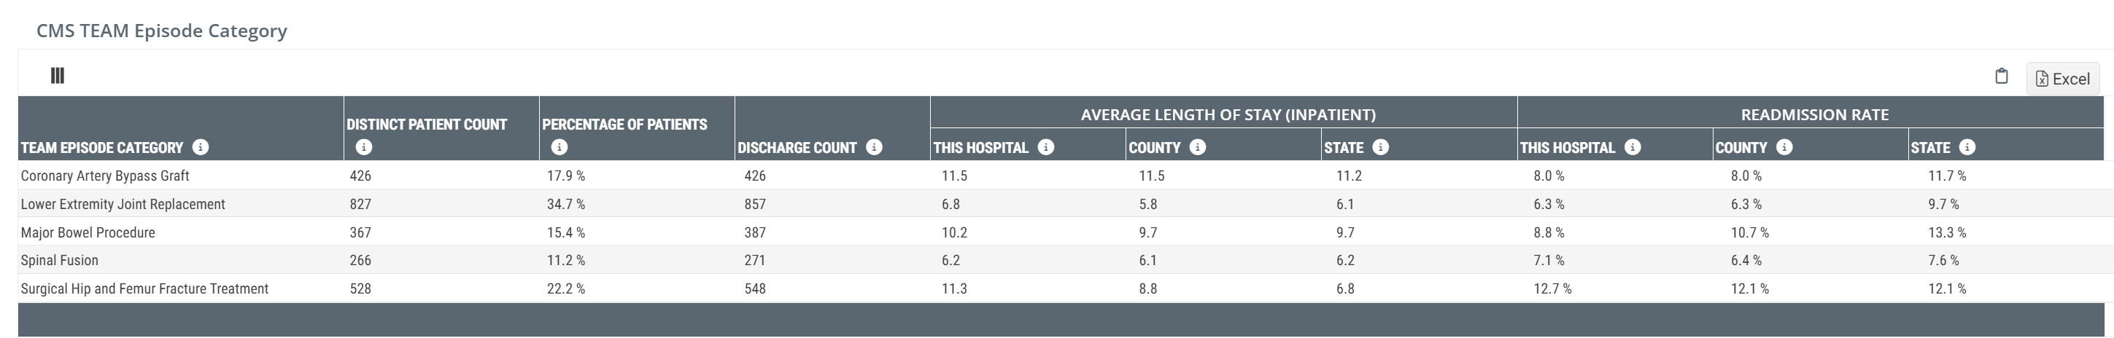Image resolution: width=2114 pixels, height=338 pixels.
Task: Click the Spinal Fusion category cell
Action: [x=60, y=260]
